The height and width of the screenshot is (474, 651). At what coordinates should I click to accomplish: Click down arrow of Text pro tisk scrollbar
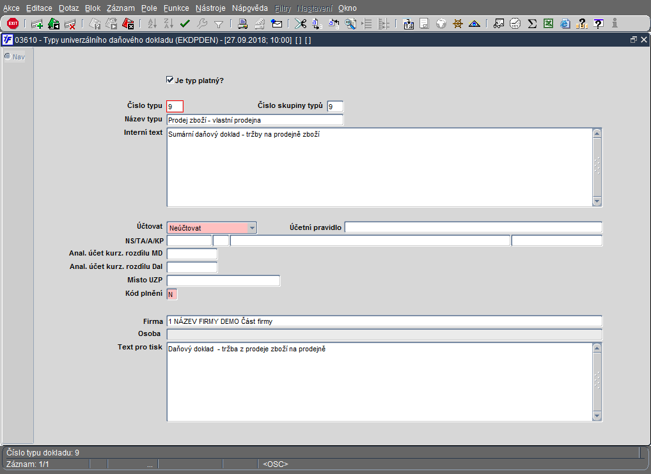click(x=597, y=416)
